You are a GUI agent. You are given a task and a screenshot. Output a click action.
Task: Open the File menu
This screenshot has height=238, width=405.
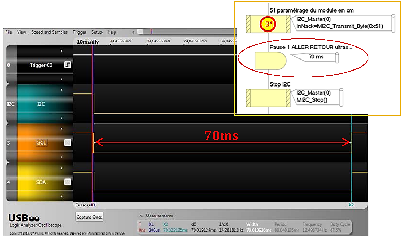[9, 32]
